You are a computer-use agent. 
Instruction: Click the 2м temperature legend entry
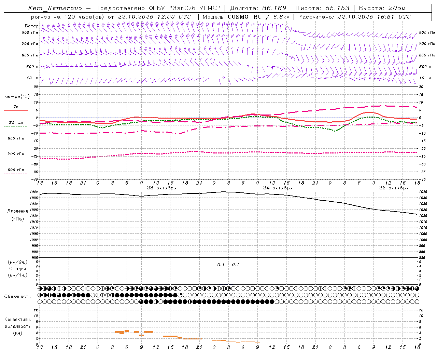tap(16, 107)
